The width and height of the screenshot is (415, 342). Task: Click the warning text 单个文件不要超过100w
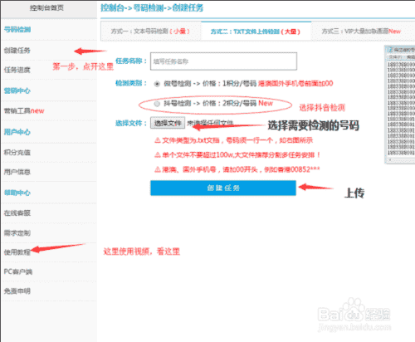click(237, 154)
